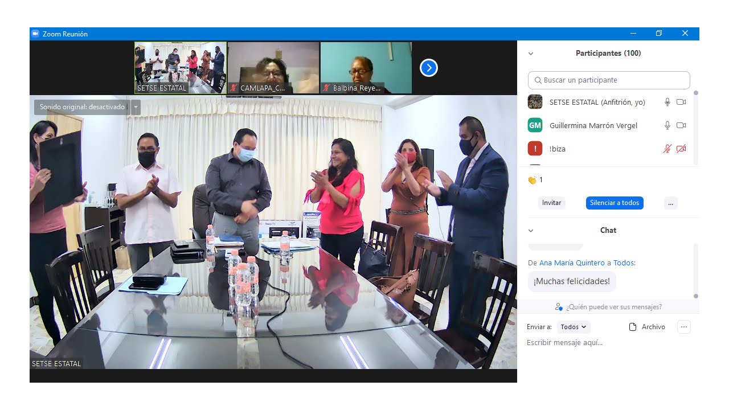This screenshot has width=729, height=410.
Task: Click !biza muted microphone icon
Action: 667,149
